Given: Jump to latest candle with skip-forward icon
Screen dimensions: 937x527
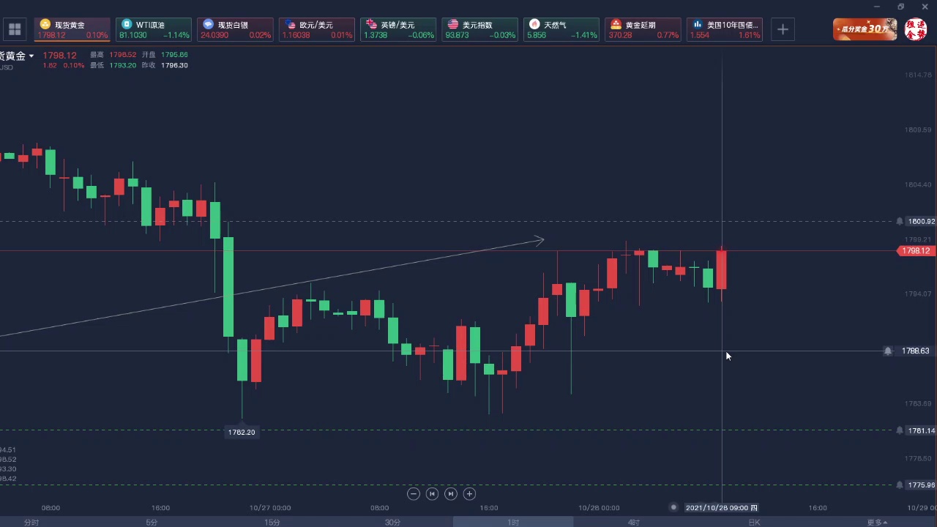Looking at the screenshot, I should (451, 494).
